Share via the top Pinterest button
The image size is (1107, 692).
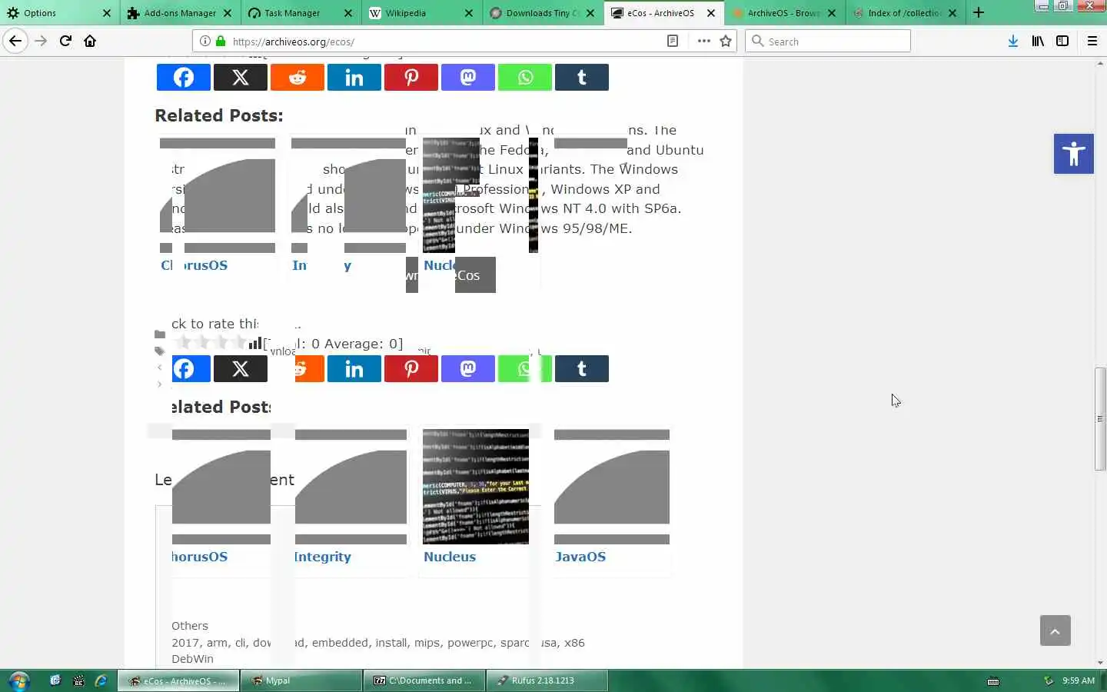click(411, 77)
